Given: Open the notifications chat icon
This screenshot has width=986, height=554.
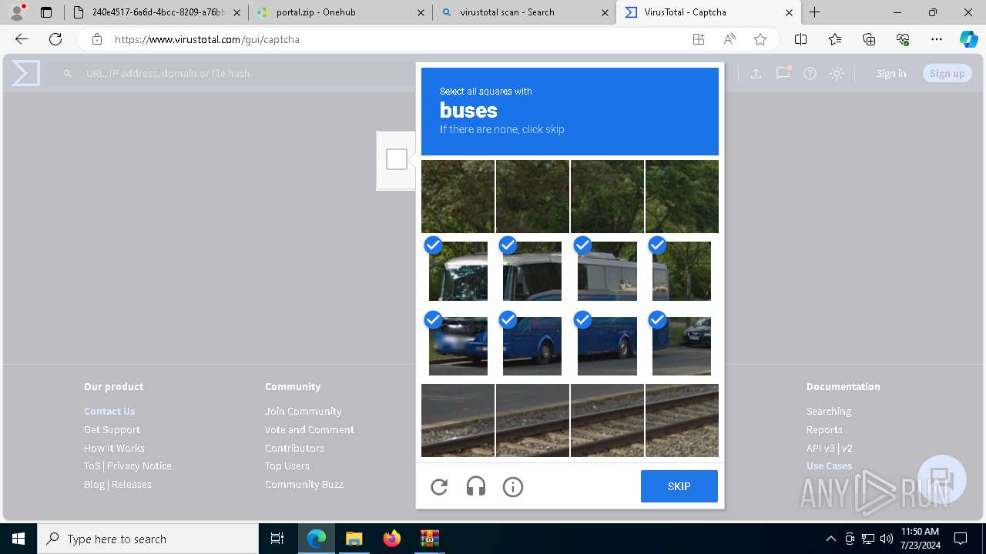Looking at the screenshot, I should pos(783,73).
